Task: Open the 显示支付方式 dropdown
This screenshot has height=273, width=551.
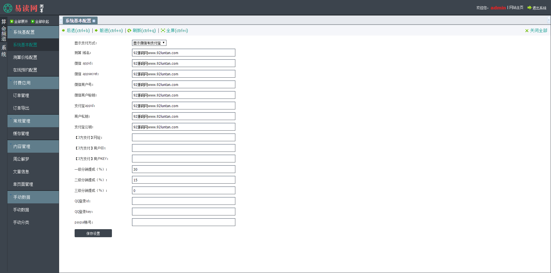Action: coord(149,43)
